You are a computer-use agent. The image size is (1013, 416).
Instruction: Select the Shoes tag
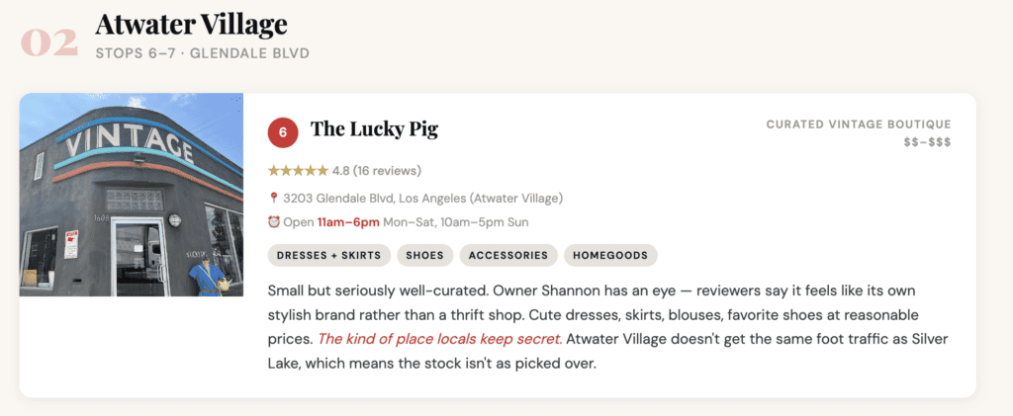[425, 255]
